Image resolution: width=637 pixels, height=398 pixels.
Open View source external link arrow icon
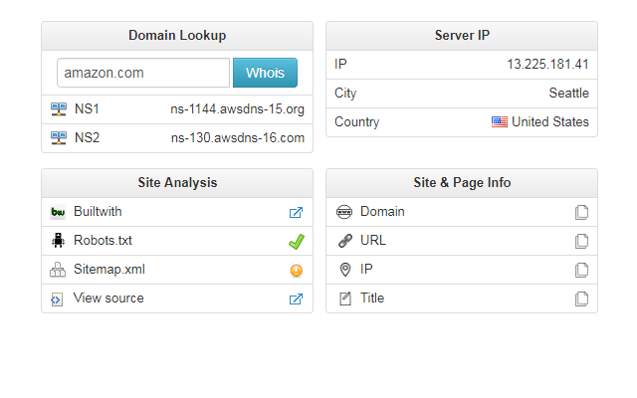click(x=296, y=298)
